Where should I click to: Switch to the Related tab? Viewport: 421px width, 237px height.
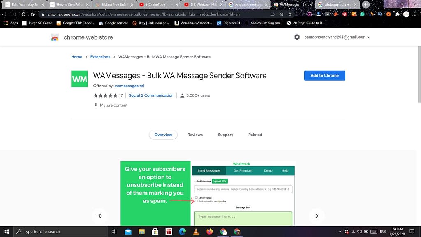255,135
